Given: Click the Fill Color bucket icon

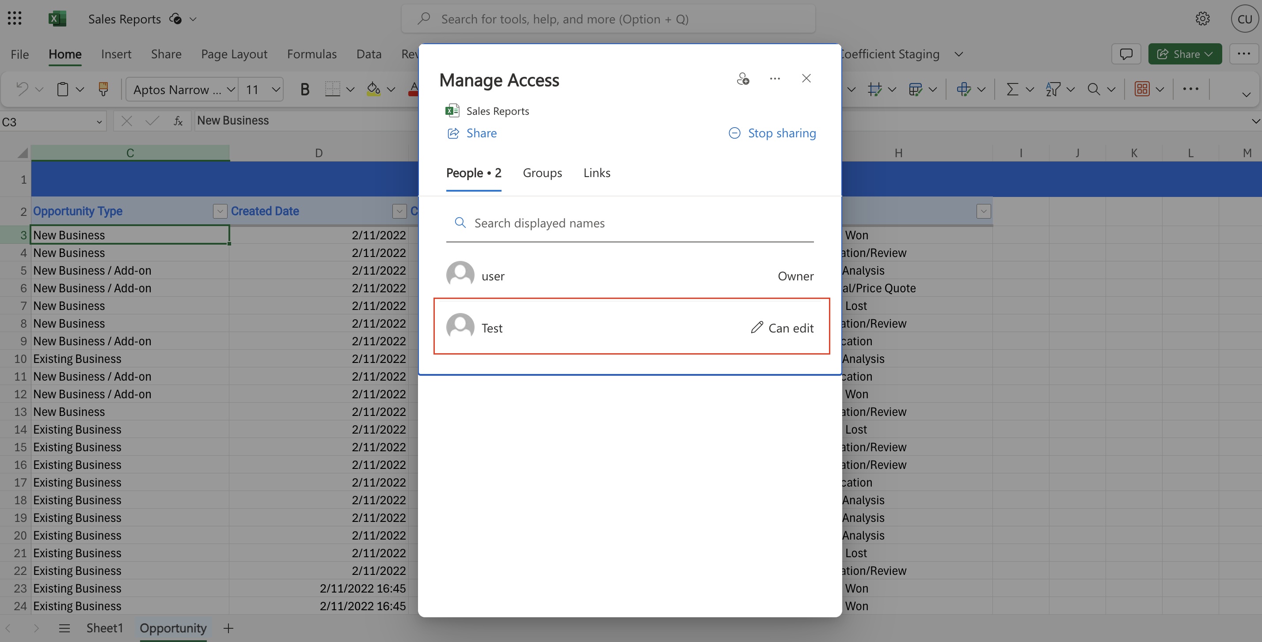Looking at the screenshot, I should 374,89.
